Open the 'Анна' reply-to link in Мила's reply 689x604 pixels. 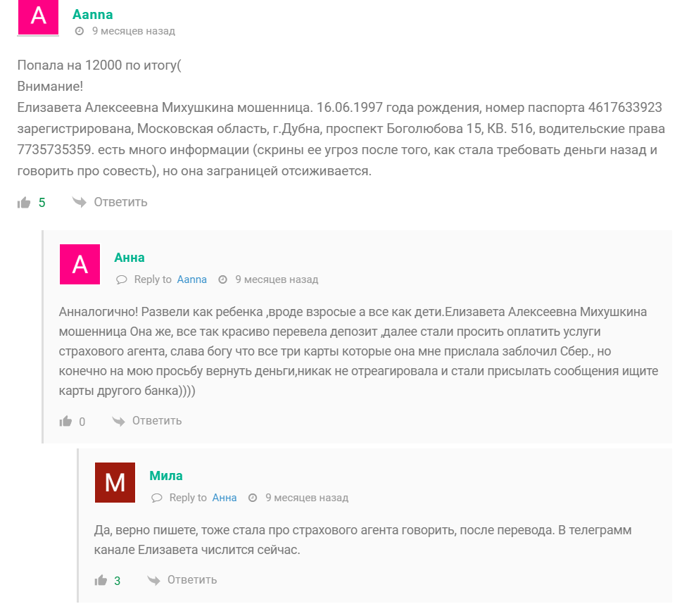pos(225,498)
